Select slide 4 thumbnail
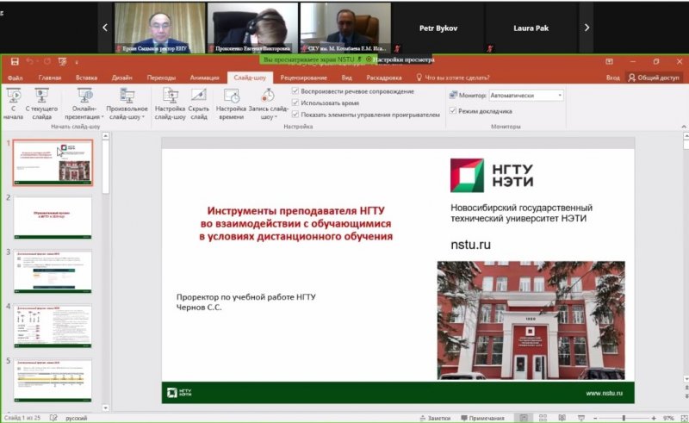Image resolution: width=689 pixels, height=423 pixels. coord(53,326)
